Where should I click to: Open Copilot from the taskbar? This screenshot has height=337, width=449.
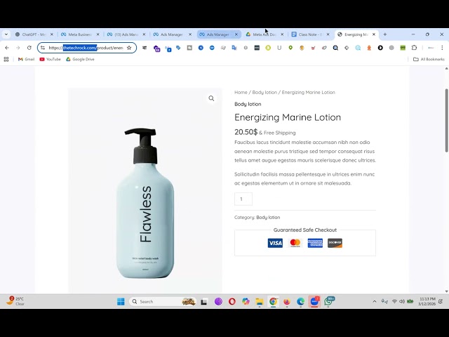pyautogui.click(x=246, y=301)
